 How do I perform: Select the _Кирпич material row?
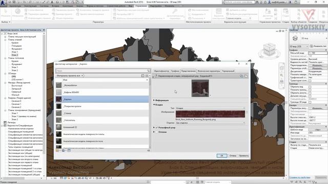tap(102, 99)
